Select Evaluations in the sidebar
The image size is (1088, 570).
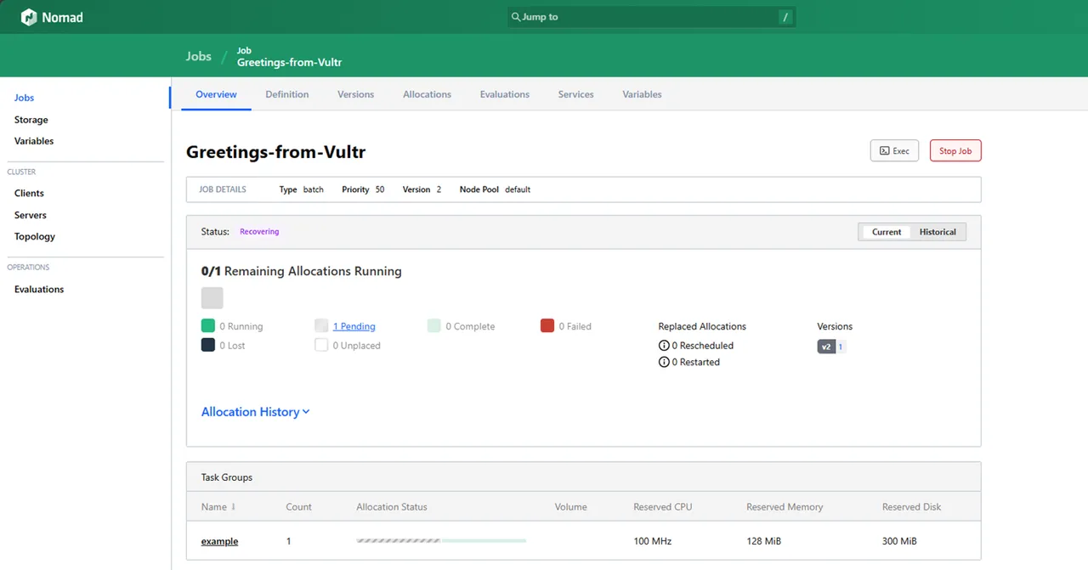(x=39, y=289)
